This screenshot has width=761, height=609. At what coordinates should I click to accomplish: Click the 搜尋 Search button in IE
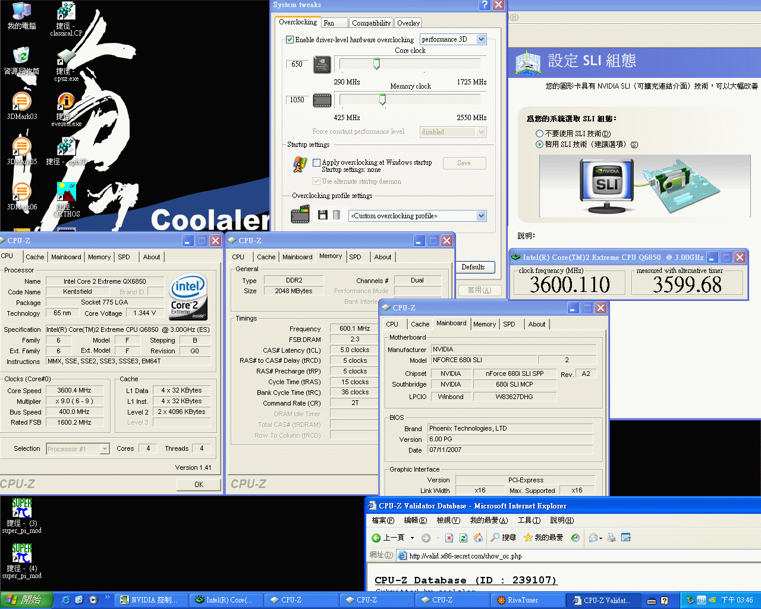click(503, 538)
